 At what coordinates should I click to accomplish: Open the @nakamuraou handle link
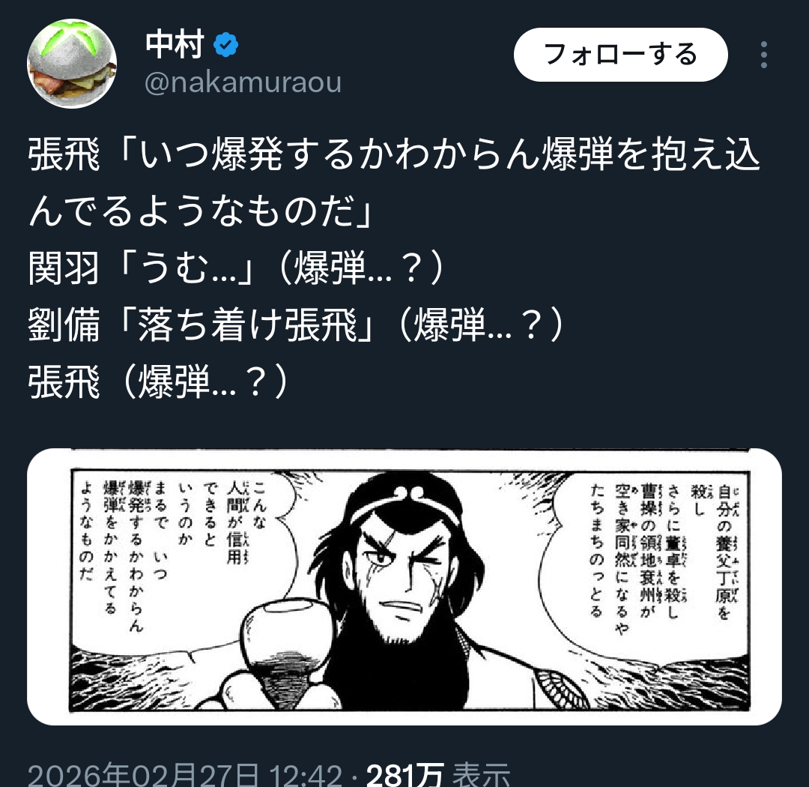pyautogui.click(x=243, y=82)
